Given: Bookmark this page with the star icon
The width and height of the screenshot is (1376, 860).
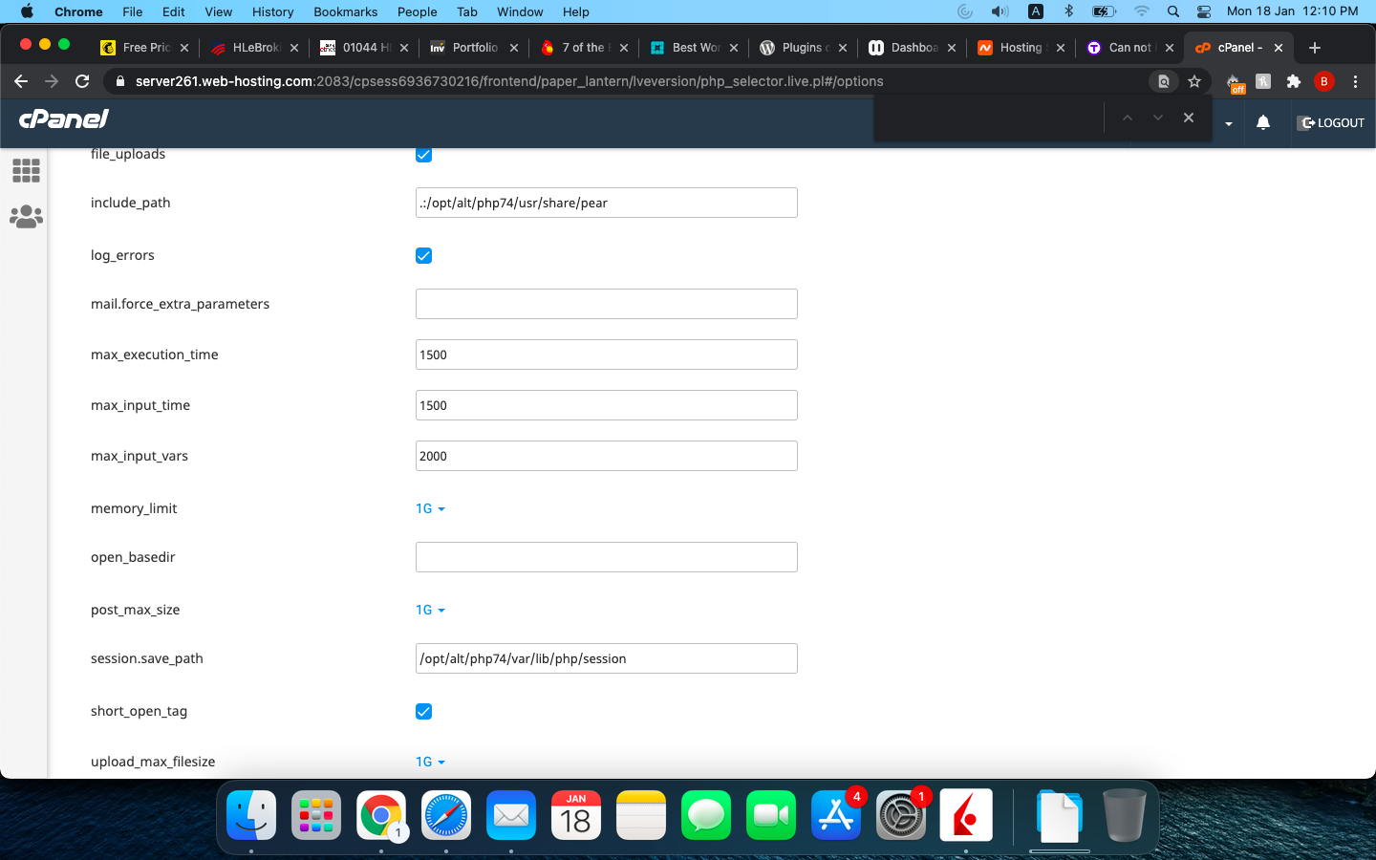Looking at the screenshot, I should point(1194,81).
